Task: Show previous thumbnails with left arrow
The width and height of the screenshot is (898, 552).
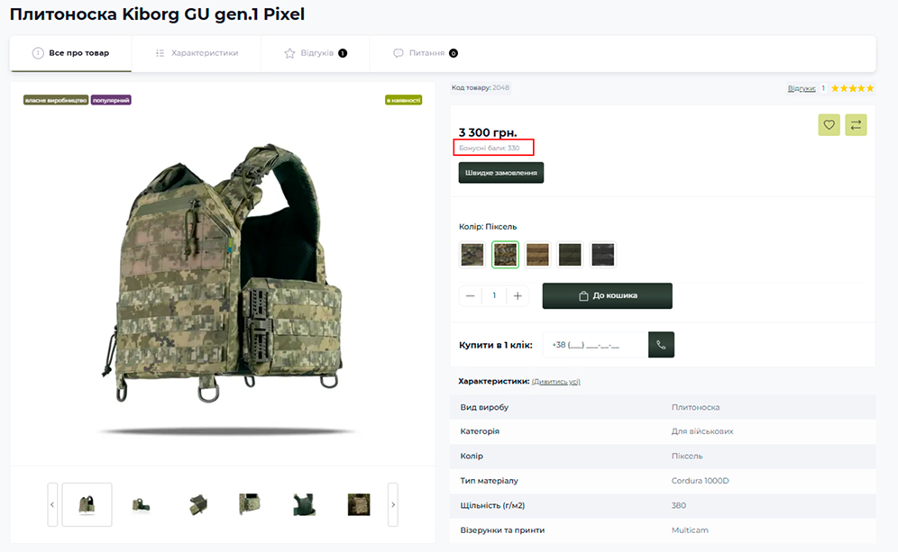Action: point(53,504)
